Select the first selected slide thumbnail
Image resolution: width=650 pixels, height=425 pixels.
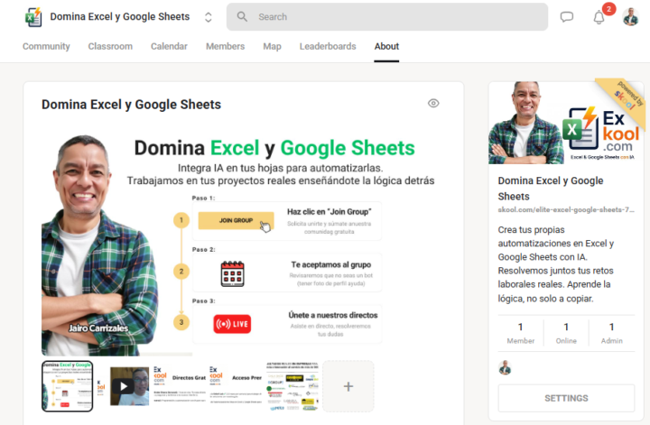coord(67,386)
